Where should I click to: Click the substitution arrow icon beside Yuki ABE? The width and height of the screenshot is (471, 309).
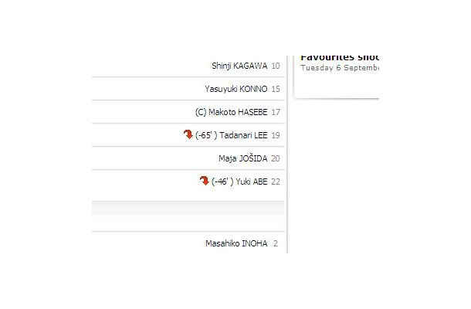[x=205, y=181]
